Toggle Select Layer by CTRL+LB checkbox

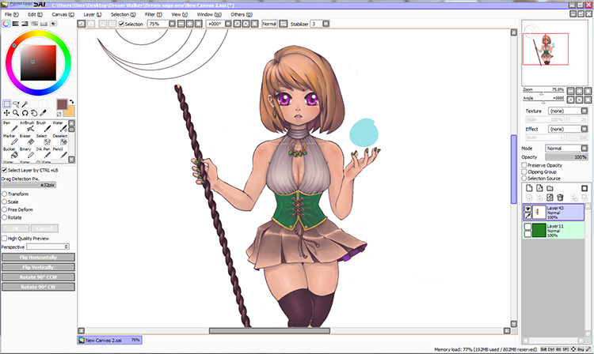pos(5,170)
